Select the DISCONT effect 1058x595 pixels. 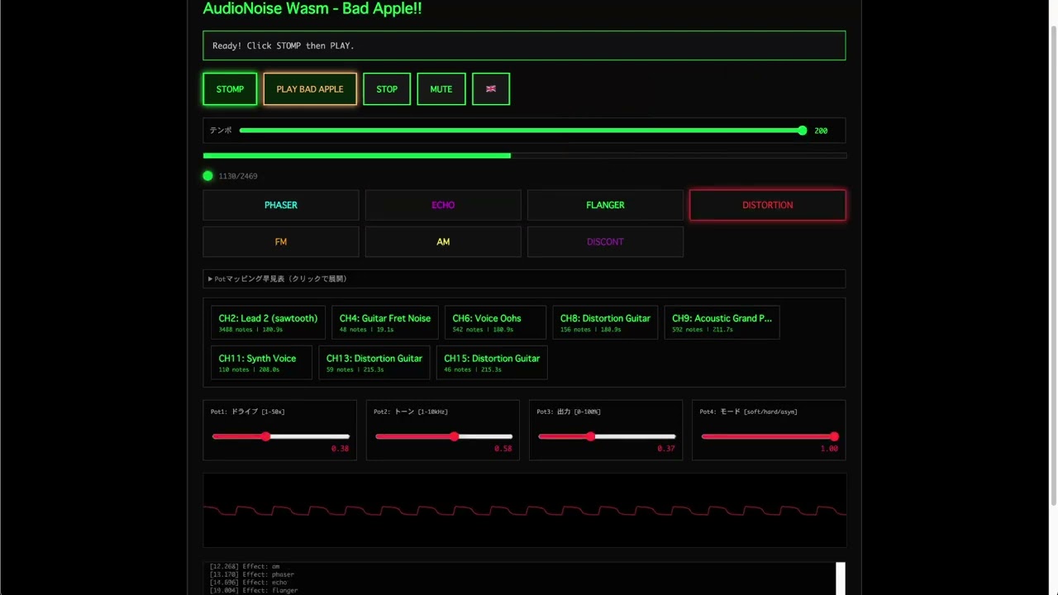tap(605, 241)
